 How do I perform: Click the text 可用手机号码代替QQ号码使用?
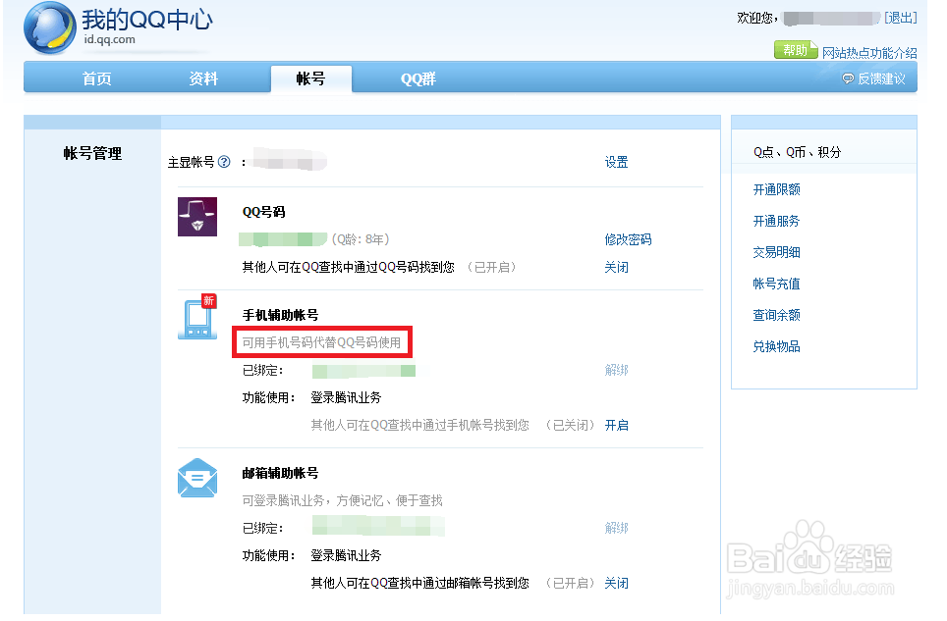pyautogui.click(x=321, y=342)
